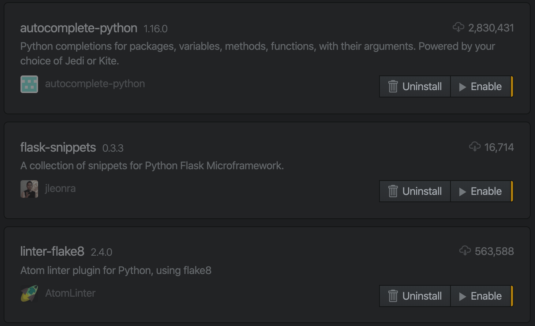Image resolution: width=535 pixels, height=326 pixels.
Task: Open the jleonra author link
Action: point(60,189)
